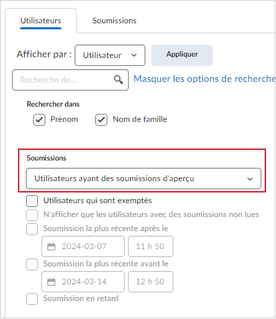The width and height of the screenshot is (276, 319).
Task: Click Masquer les options de recherche link
Action: point(205,79)
